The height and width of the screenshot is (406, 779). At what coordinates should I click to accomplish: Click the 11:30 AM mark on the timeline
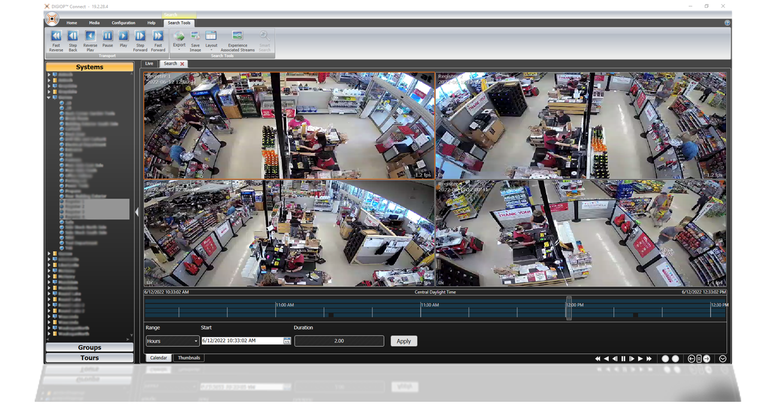coord(430,305)
